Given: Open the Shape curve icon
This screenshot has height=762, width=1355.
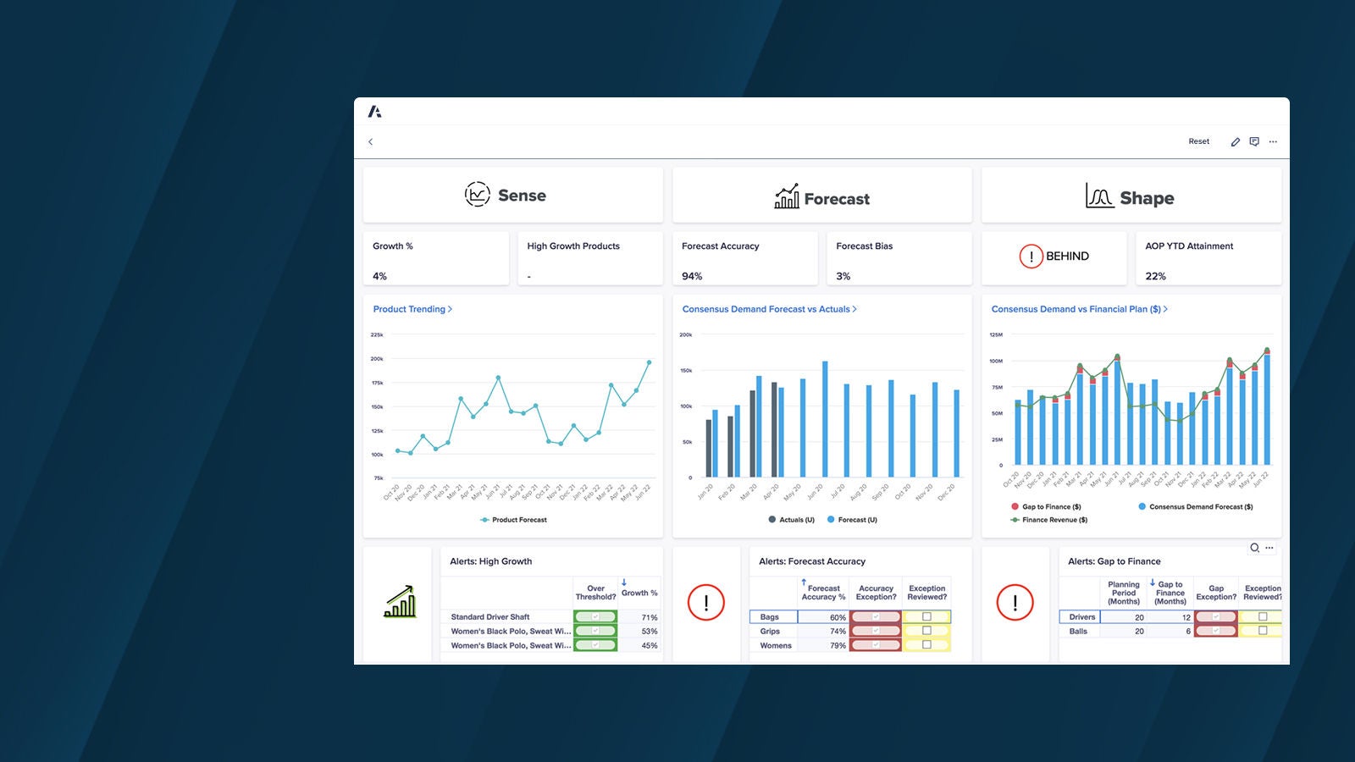Looking at the screenshot, I should tap(1098, 195).
